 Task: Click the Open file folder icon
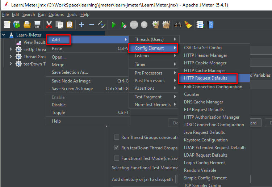27,25
